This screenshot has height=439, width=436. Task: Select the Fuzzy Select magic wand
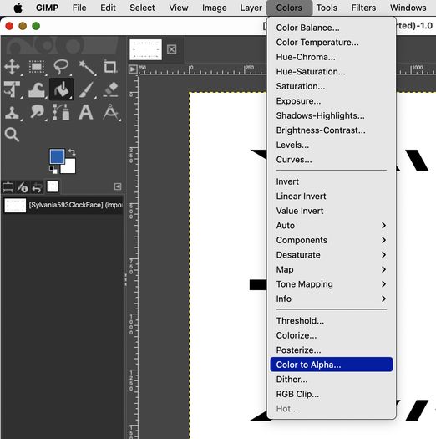[x=86, y=67]
